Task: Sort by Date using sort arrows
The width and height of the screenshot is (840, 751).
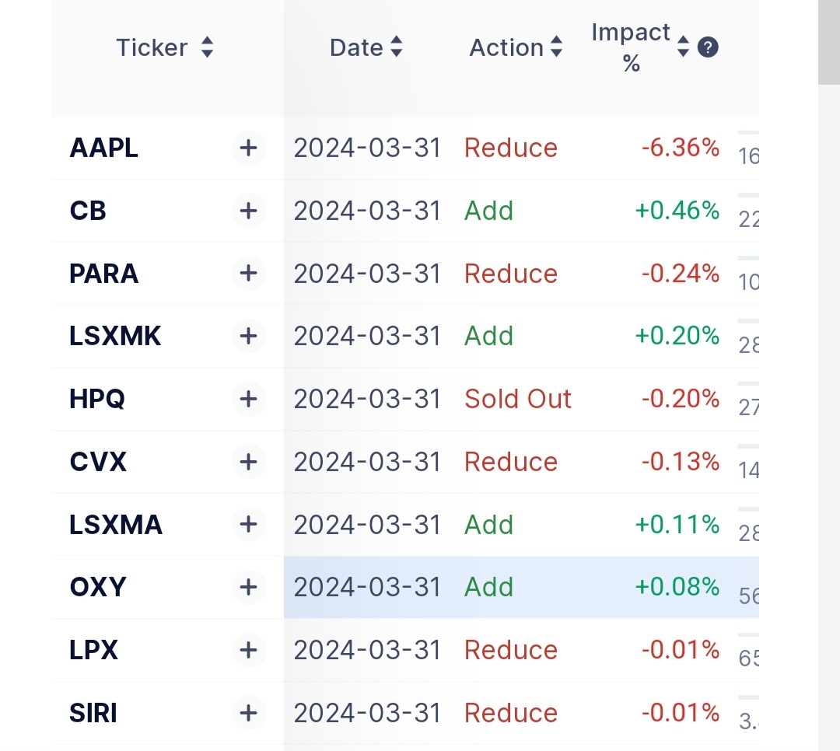Action: coord(397,47)
